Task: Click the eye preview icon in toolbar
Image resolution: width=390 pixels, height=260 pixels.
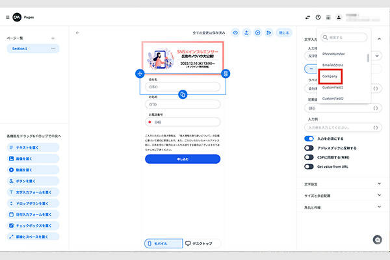Action: click(x=235, y=32)
